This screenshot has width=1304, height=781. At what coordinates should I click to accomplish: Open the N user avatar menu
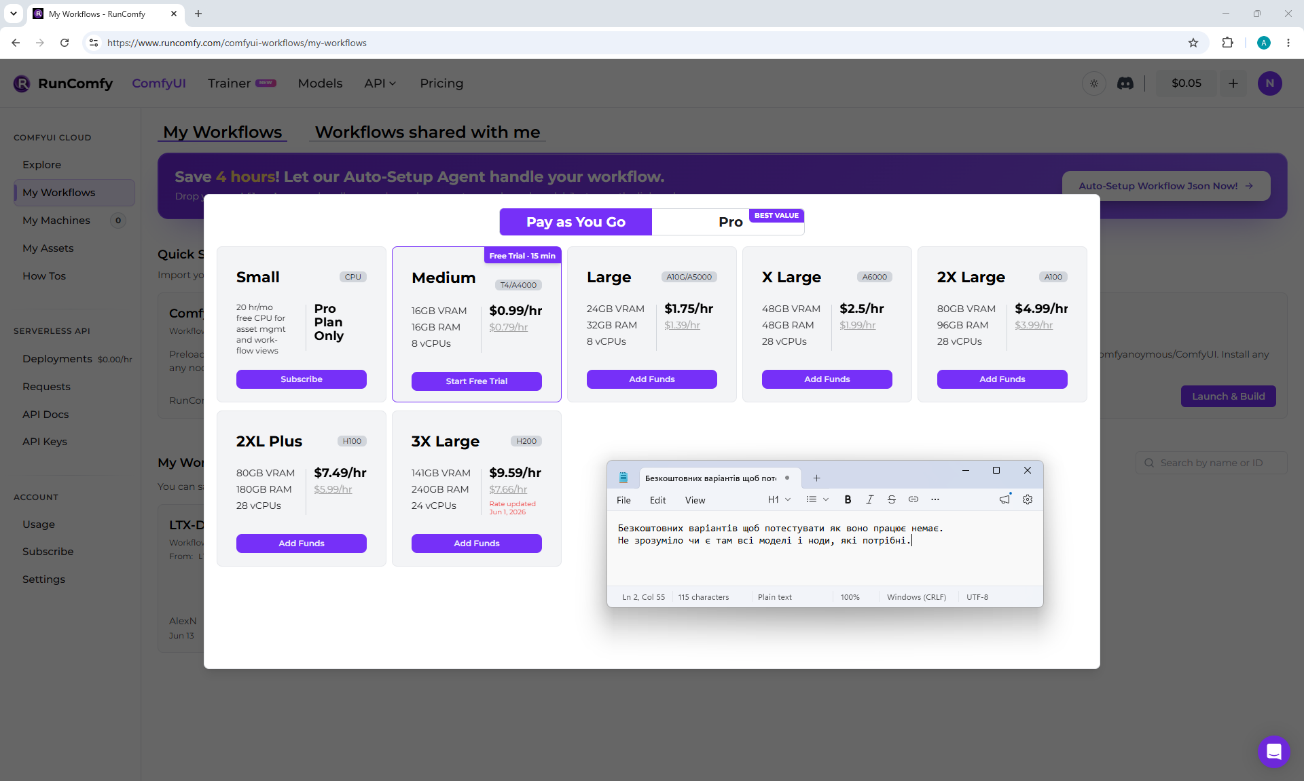[1270, 83]
